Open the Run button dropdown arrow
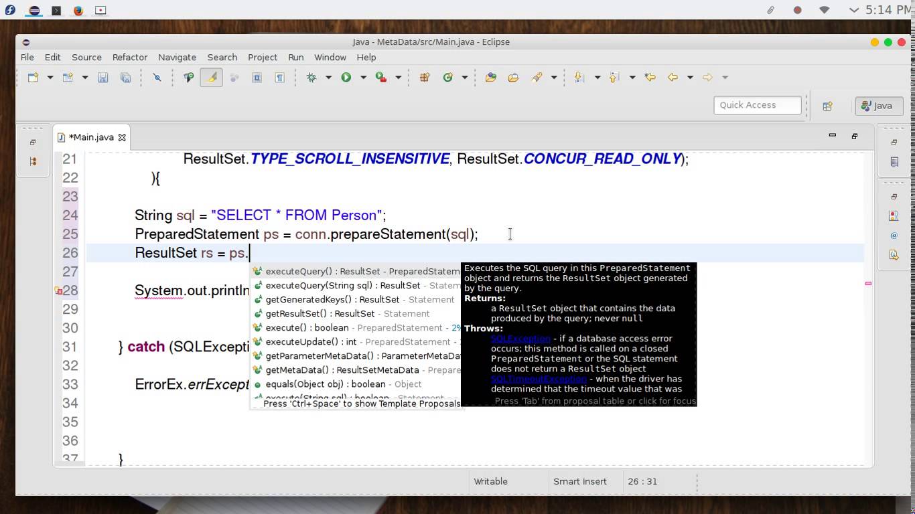The width and height of the screenshot is (915, 514). [362, 77]
